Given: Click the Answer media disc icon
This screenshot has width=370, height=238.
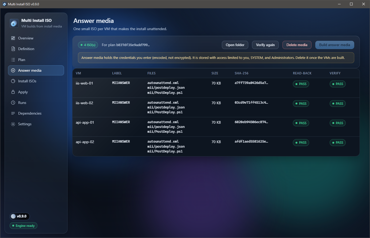Looking at the screenshot, I should click(x=13, y=70).
